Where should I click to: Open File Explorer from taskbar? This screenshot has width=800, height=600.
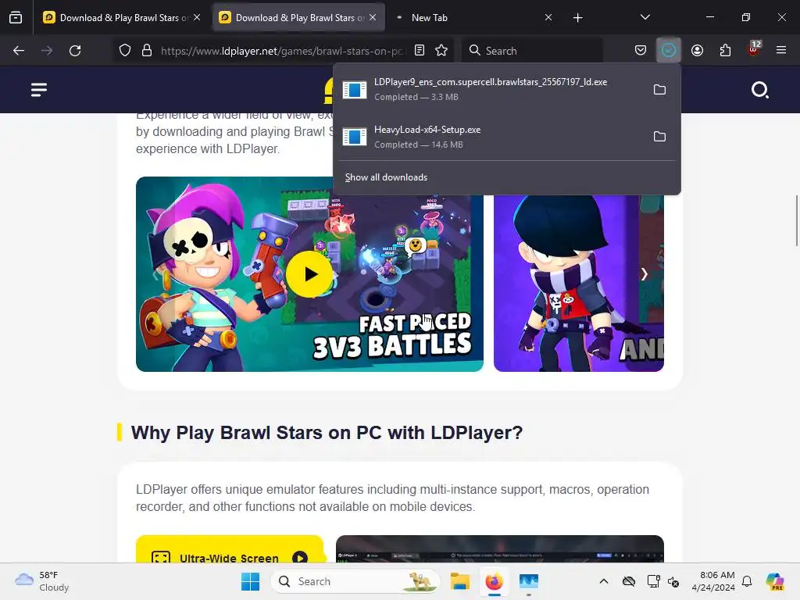[459, 581]
